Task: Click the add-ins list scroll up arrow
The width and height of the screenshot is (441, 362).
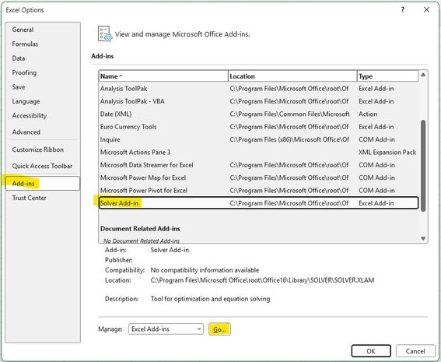Action: 423,75
